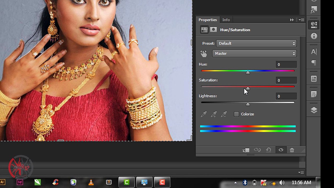
Task: Open the network status tray icon
Action: [273, 183]
